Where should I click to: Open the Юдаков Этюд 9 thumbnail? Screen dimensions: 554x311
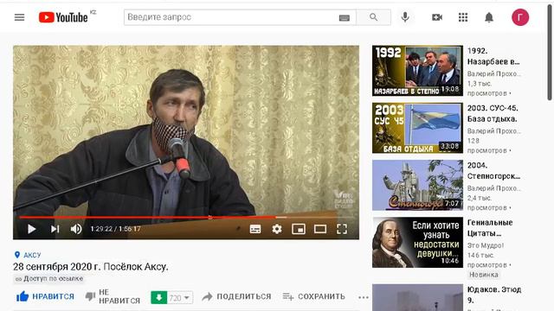[x=417, y=297]
